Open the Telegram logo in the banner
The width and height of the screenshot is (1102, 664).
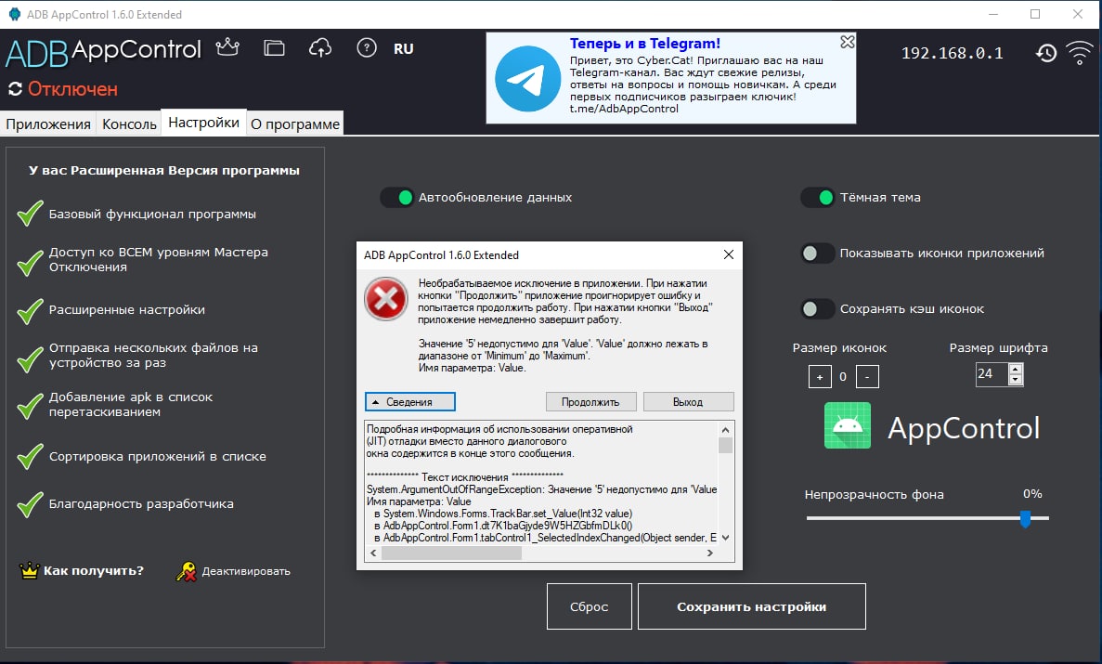(528, 79)
